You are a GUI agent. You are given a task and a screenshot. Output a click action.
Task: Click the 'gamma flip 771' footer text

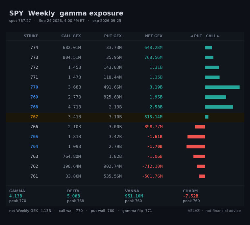(137, 211)
